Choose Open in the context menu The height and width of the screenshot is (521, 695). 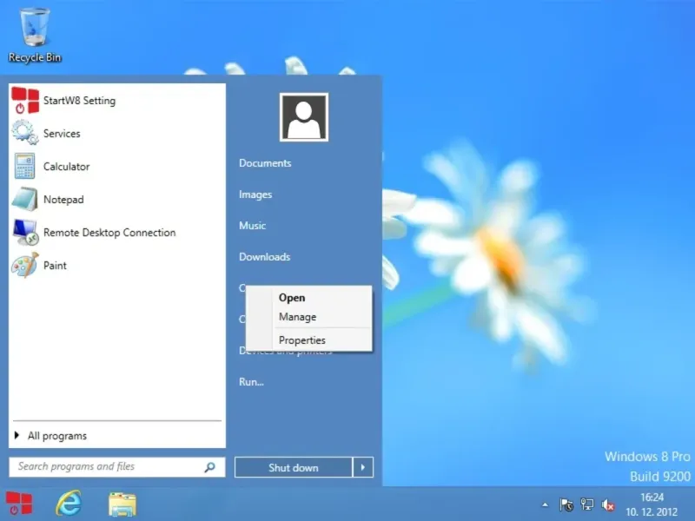pyautogui.click(x=309, y=298)
